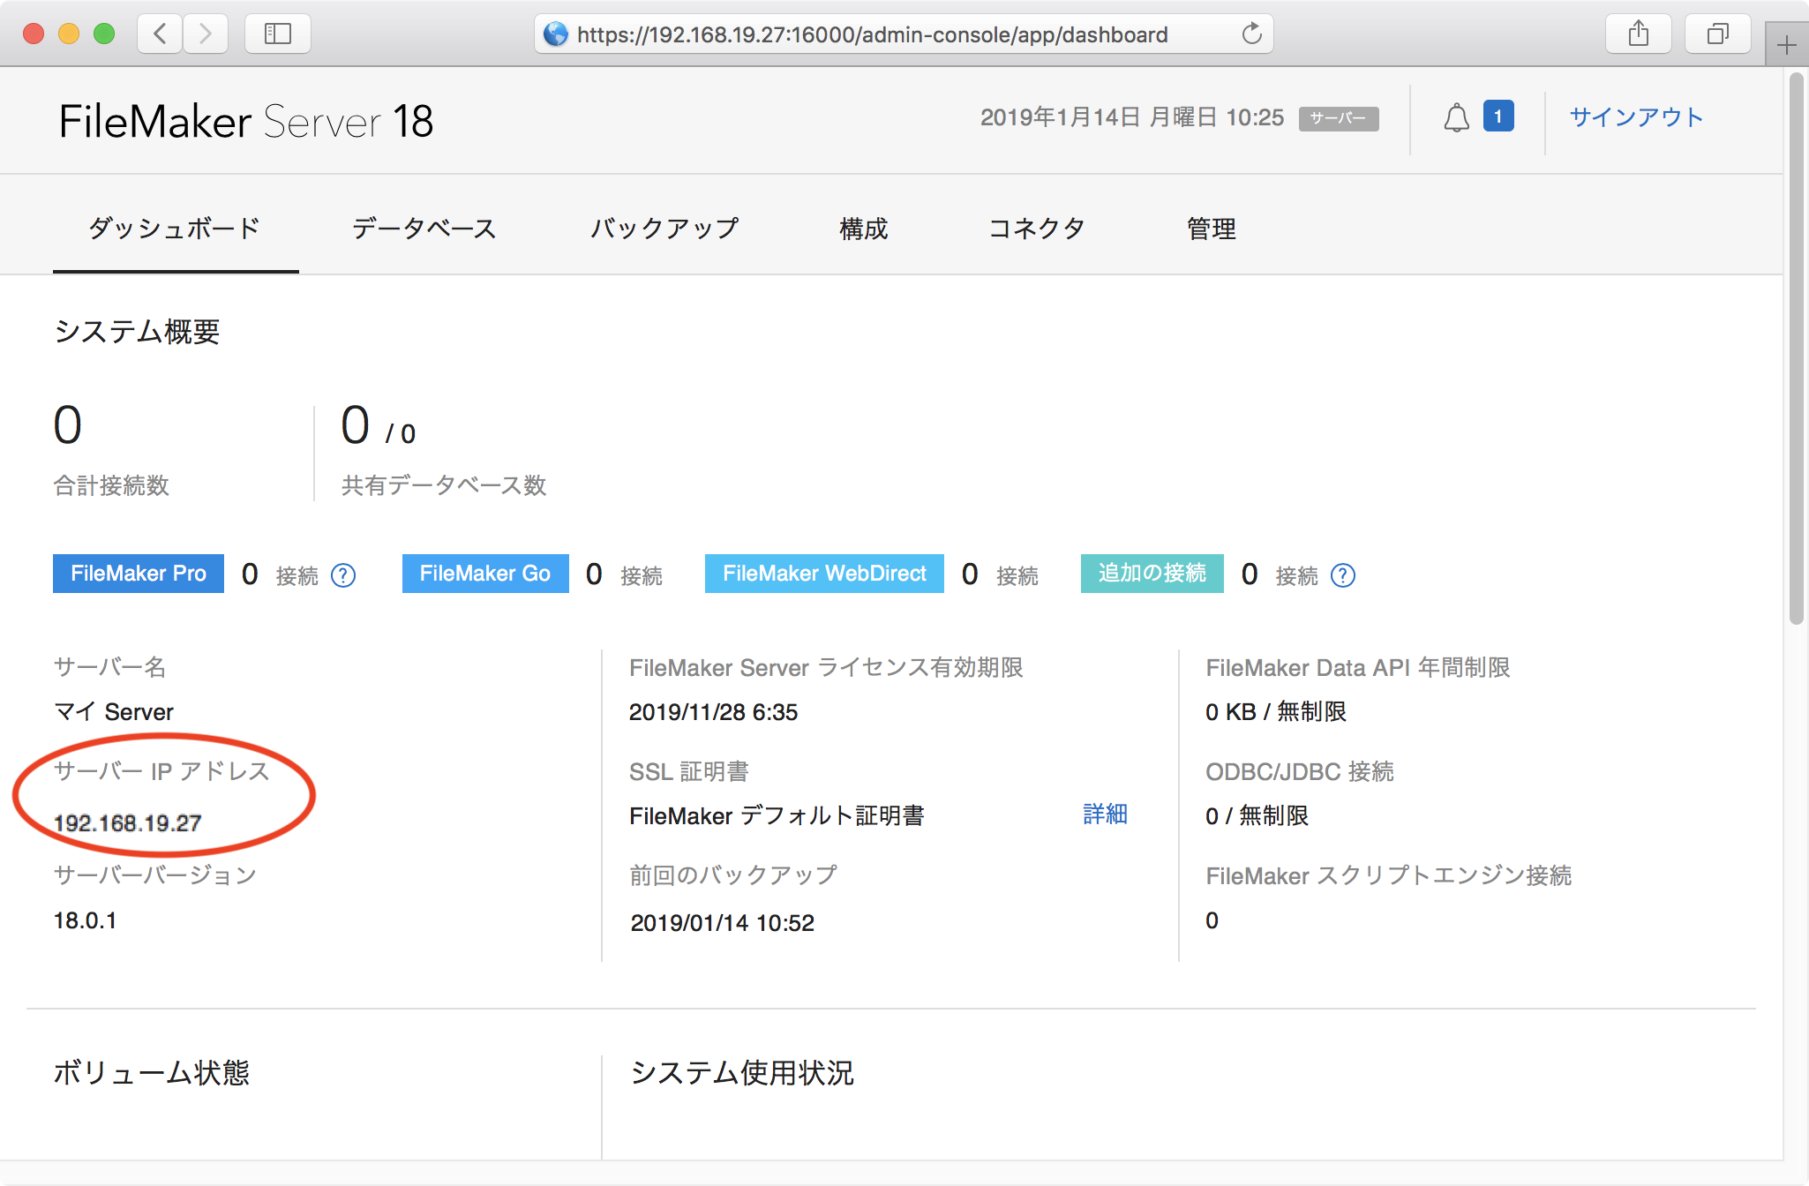
Task: Open a new tab with plus button
Action: coord(1787,45)
